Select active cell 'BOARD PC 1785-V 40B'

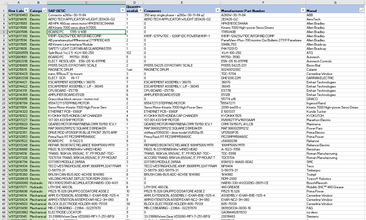(86, 32)
